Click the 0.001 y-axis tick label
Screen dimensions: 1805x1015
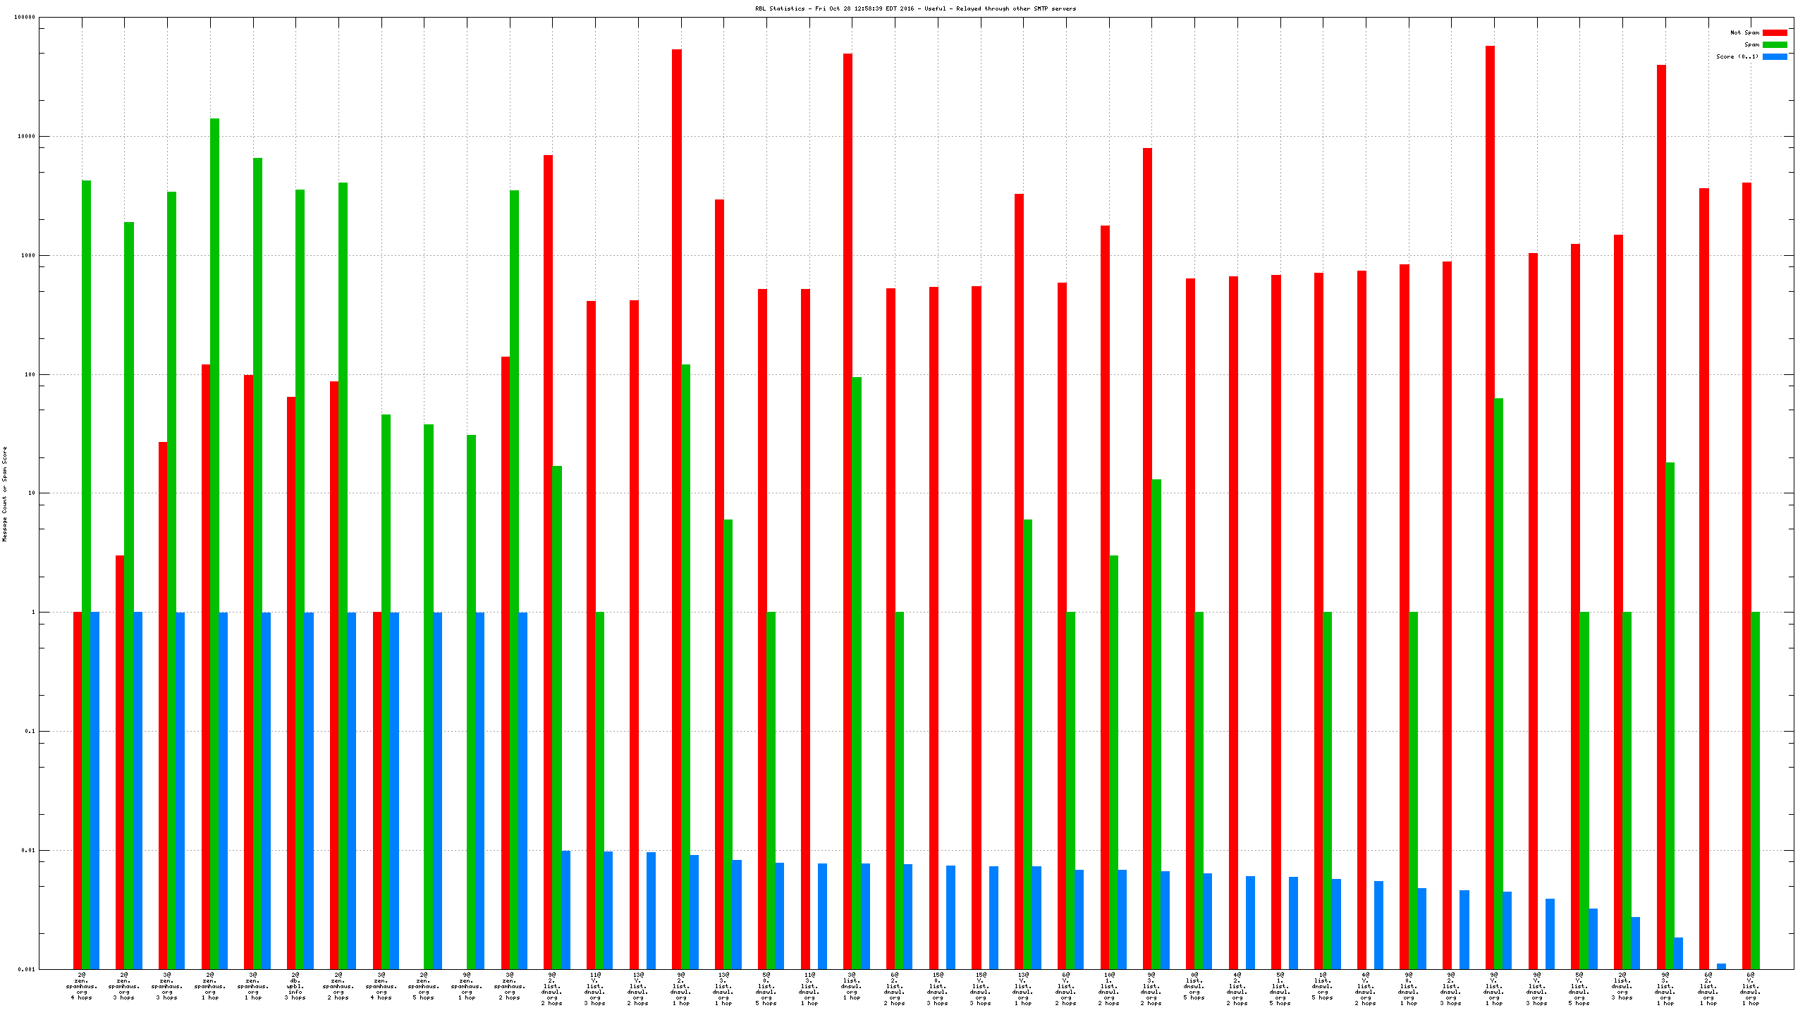(27, 969)
